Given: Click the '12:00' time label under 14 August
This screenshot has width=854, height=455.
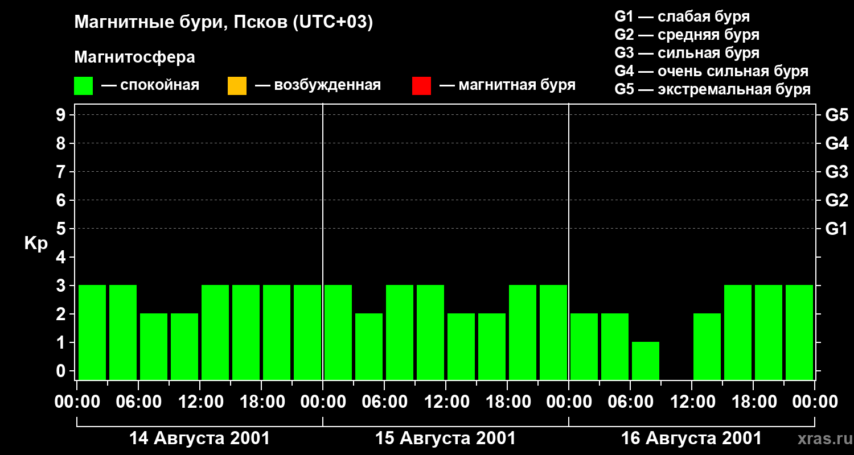Looking at the screenshot, I should click(200, 402).
